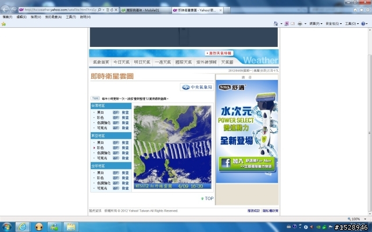Select the 紫外線指數 navigation tab
Image resolution: width=372 pixels, height=232 pixels.
point(206,62)
